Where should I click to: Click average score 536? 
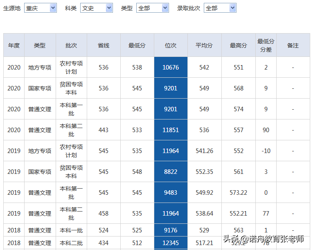204,130
